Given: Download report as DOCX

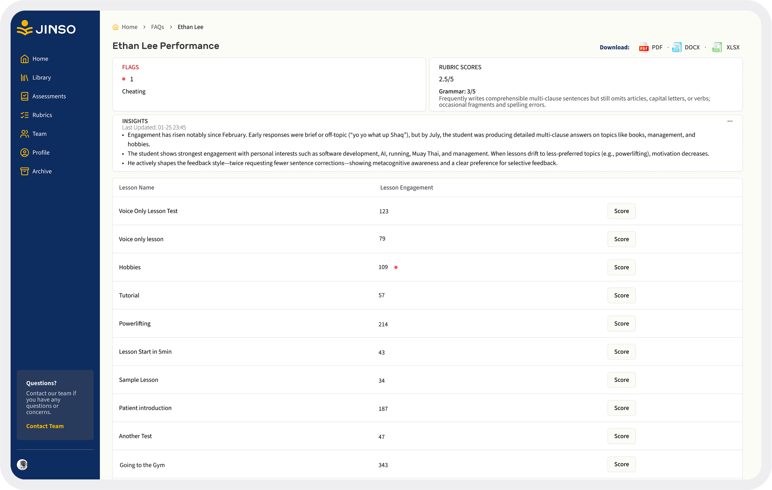Looking at the screenshot, I should (686, 47).
